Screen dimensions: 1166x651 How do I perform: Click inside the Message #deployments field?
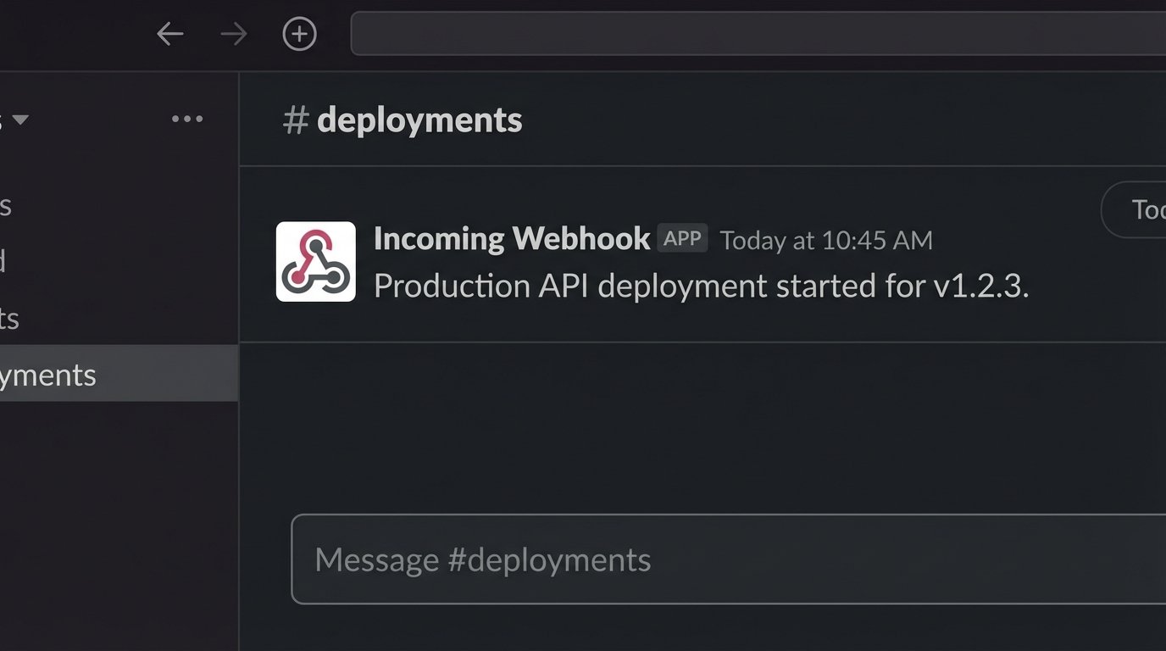pos(593,559)
